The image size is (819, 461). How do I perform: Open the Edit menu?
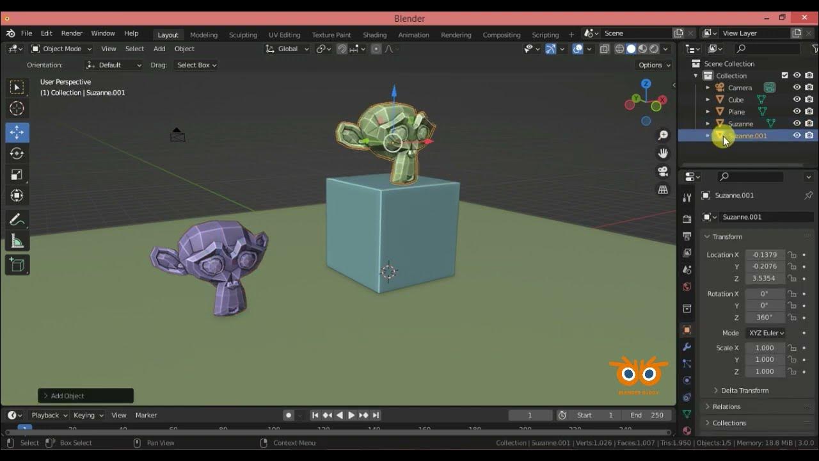click(47, 33)
